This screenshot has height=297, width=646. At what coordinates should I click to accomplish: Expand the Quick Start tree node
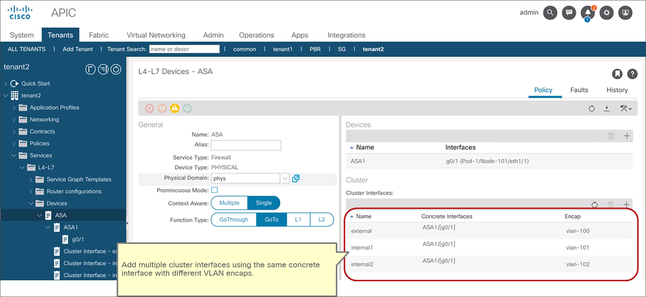click(x=5, y=84)
